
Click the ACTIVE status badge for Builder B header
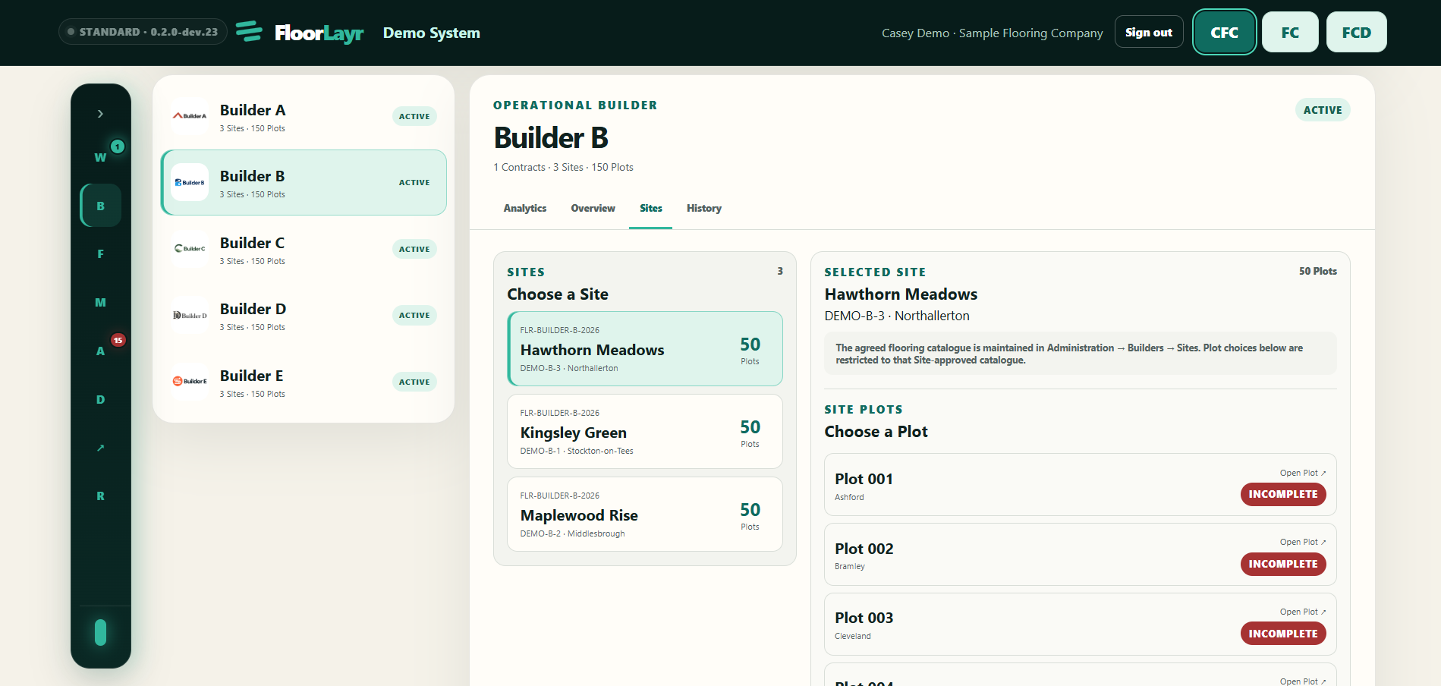click(1323, 110)
